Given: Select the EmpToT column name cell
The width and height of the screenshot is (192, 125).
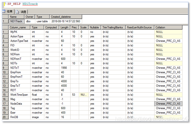Looking at the screenshot, I should (19, 86).
